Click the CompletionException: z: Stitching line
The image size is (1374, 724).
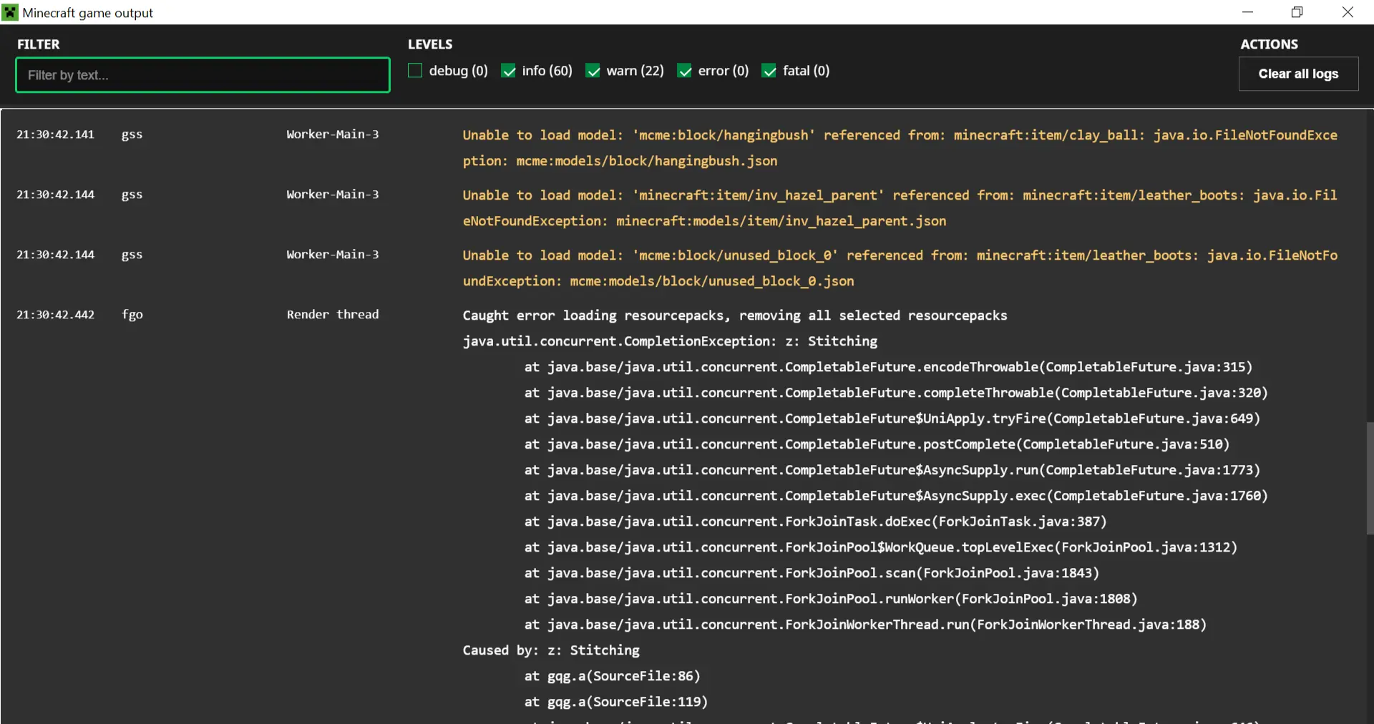coord(670,341)
